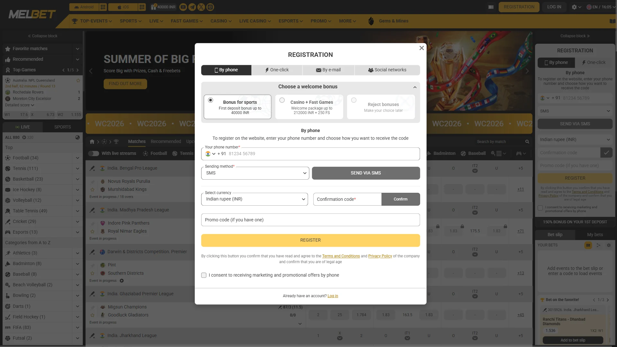This screenshot has height=347, width=617.
Task: Collapse Choose a welcome bonus section
Action: 415,87
